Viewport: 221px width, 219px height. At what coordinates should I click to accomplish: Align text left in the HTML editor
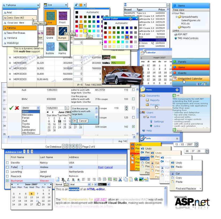tap(83, 179)
